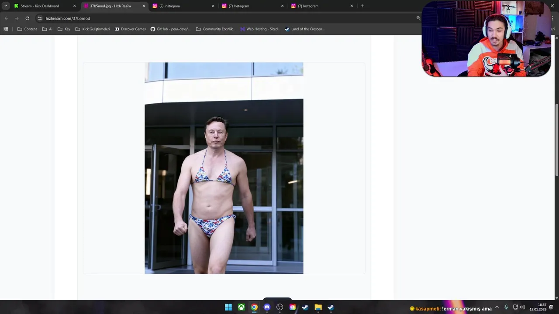The width and height of the screenshot is (559, 314).
Task: Expand the Key bookmarks folder
Action: (64, 29)
